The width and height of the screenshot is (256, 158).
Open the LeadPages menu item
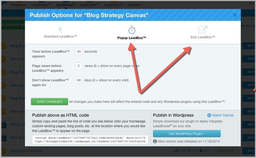pos(41,5)
